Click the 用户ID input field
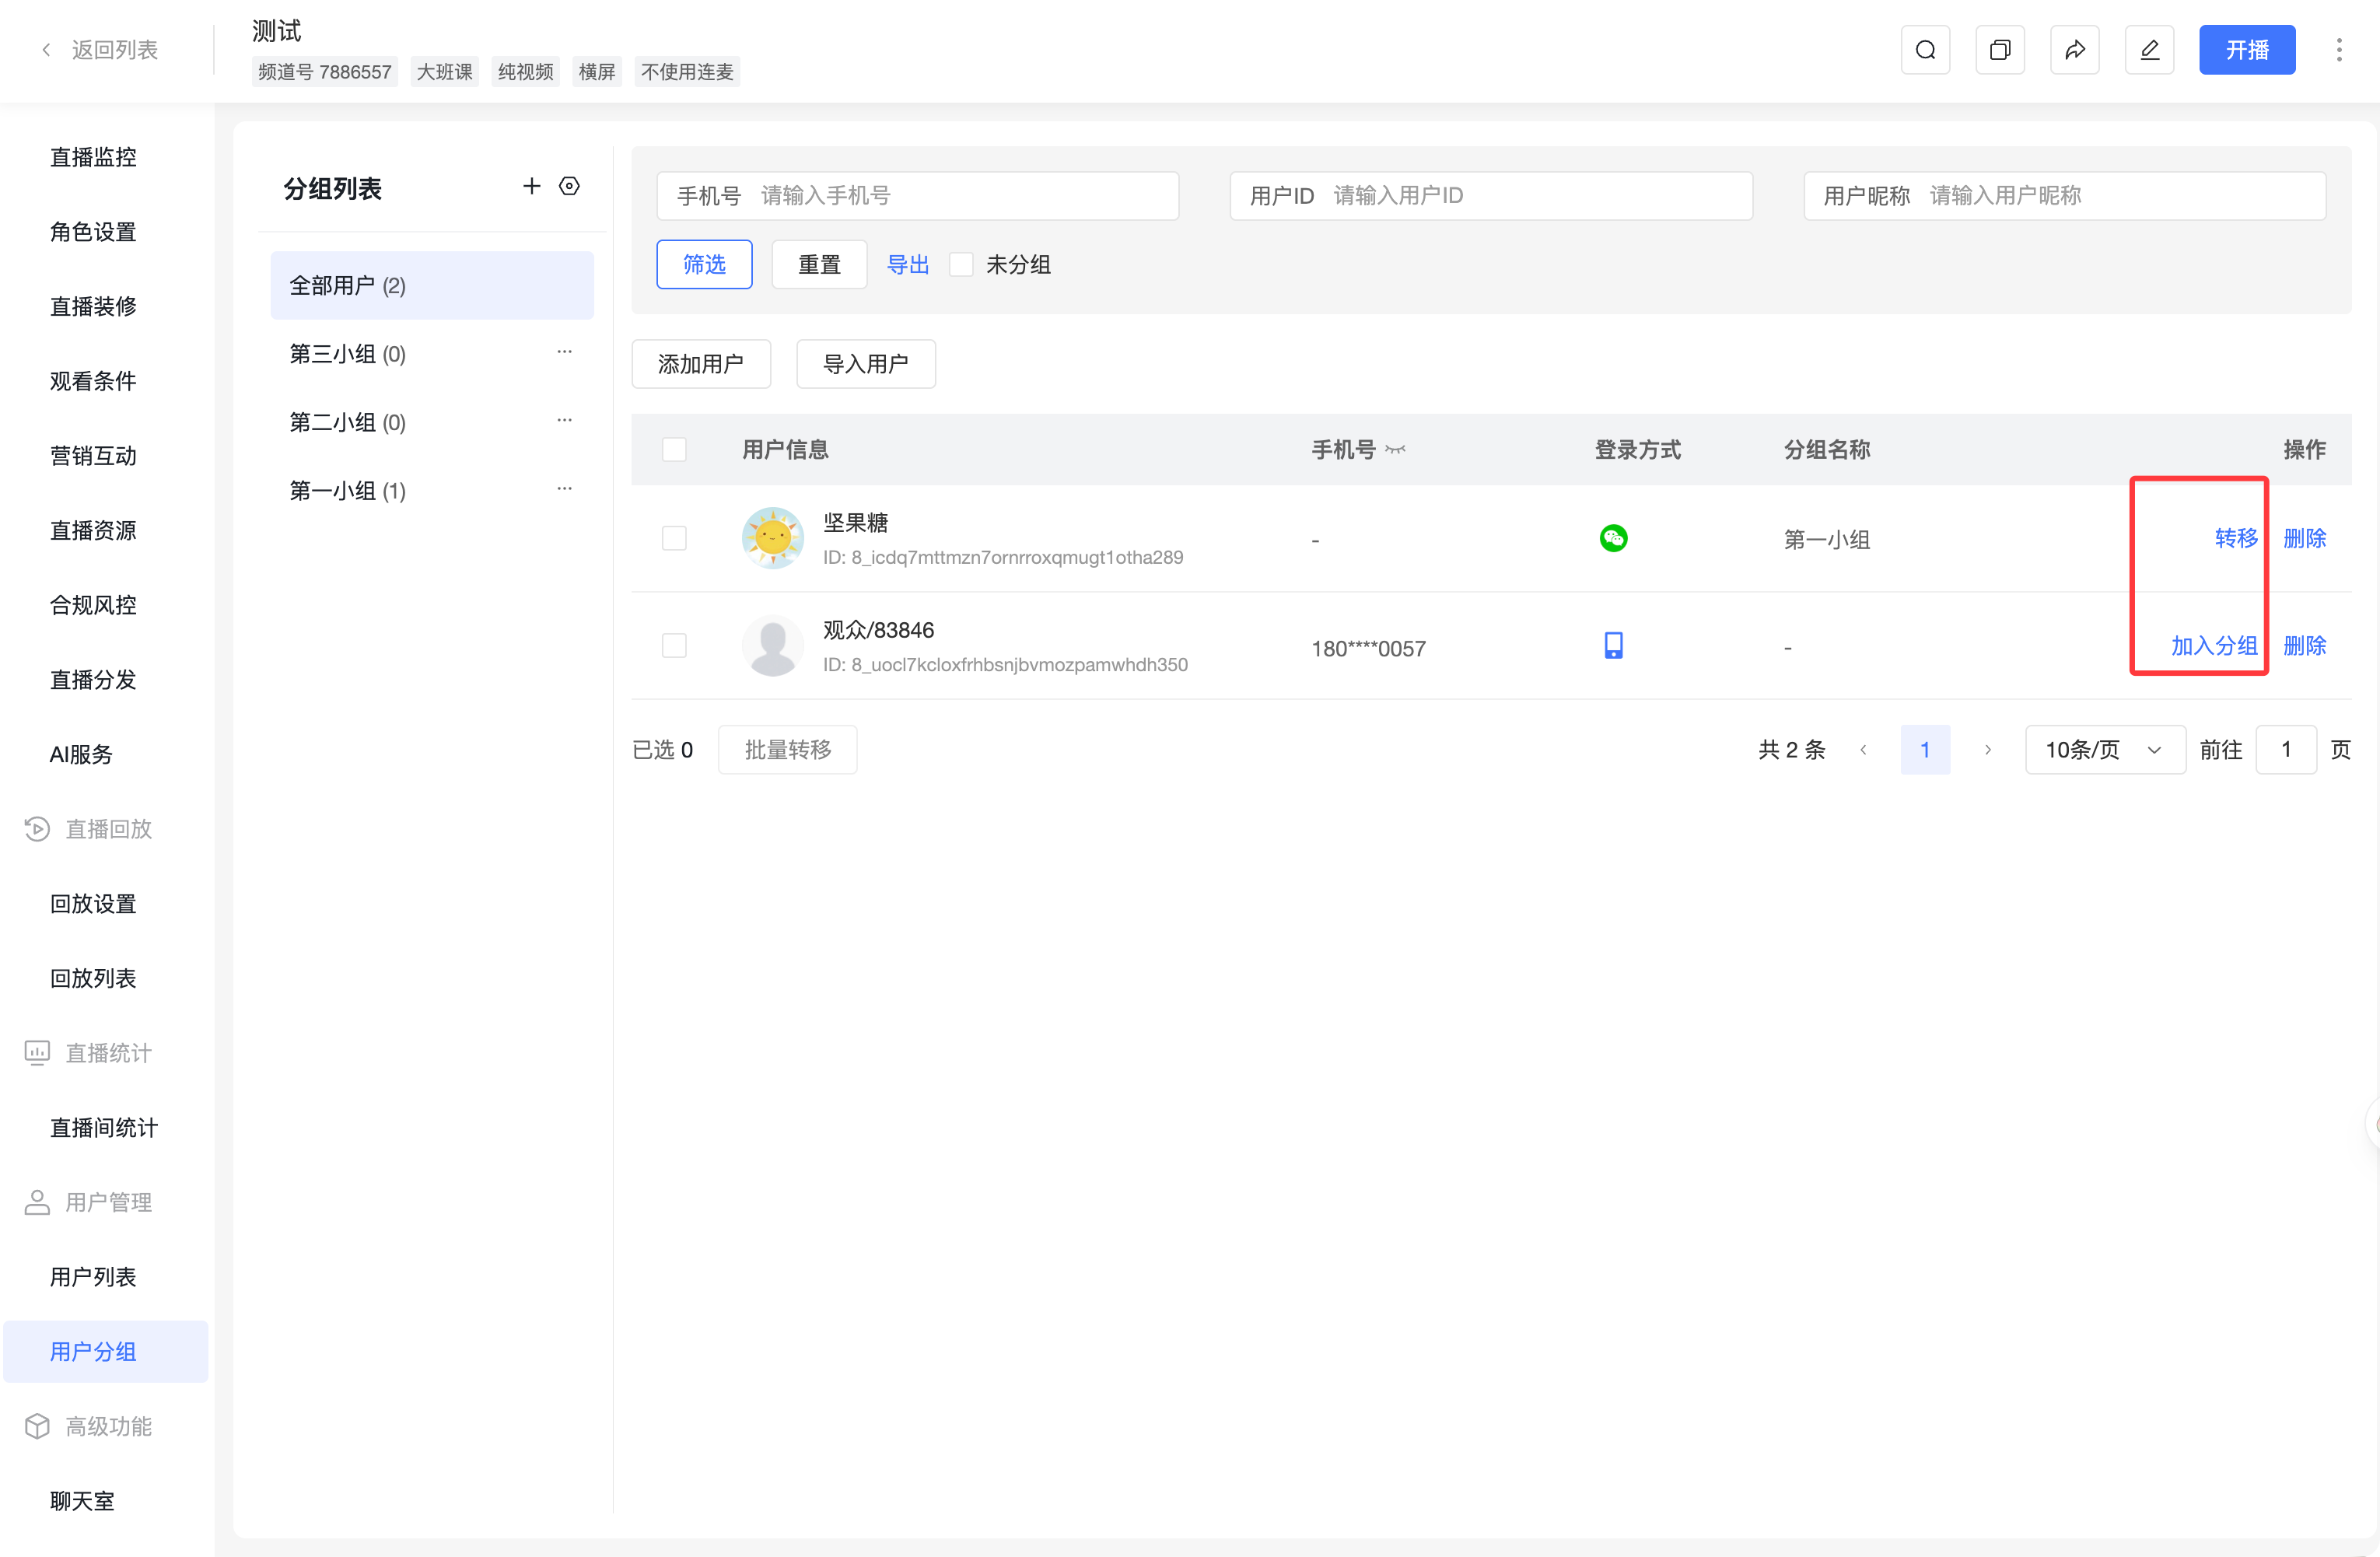 tap(1491, 196)
